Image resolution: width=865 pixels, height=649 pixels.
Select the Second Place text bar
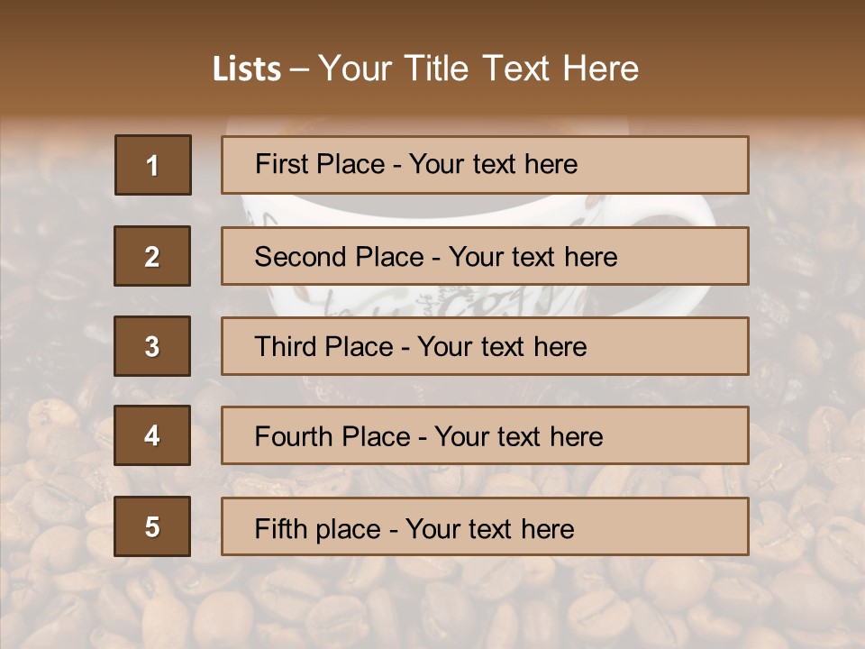[485, 256]
